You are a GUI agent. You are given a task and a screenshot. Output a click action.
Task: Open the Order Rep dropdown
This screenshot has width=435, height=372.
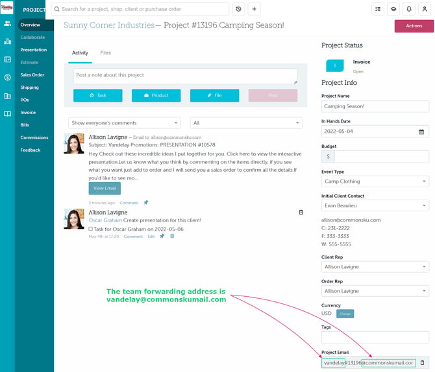click(x=375, y=291)
